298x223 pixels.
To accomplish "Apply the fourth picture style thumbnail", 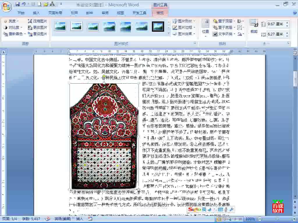I will pyautogui.click(x=109, y=26).
